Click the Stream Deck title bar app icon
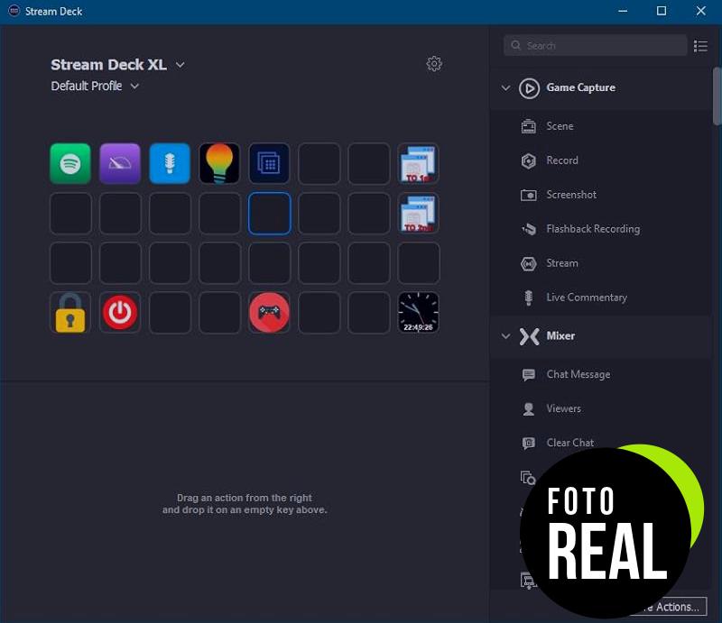This screenshot has height=623, width=722. click(14, 11)
